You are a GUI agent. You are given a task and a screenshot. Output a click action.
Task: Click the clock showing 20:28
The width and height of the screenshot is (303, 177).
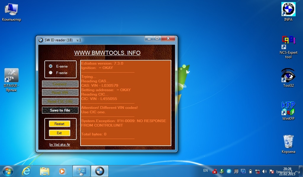(287, 169)
